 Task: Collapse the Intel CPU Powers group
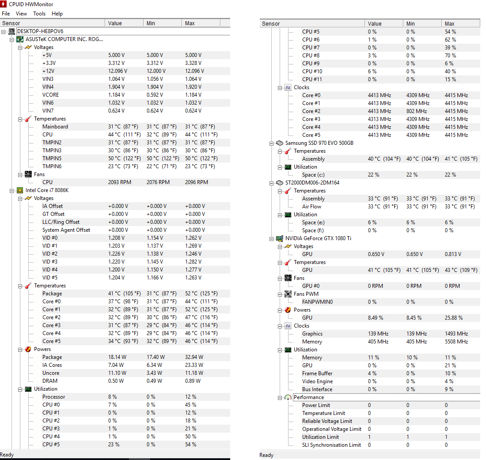click(x=20, y=350)
